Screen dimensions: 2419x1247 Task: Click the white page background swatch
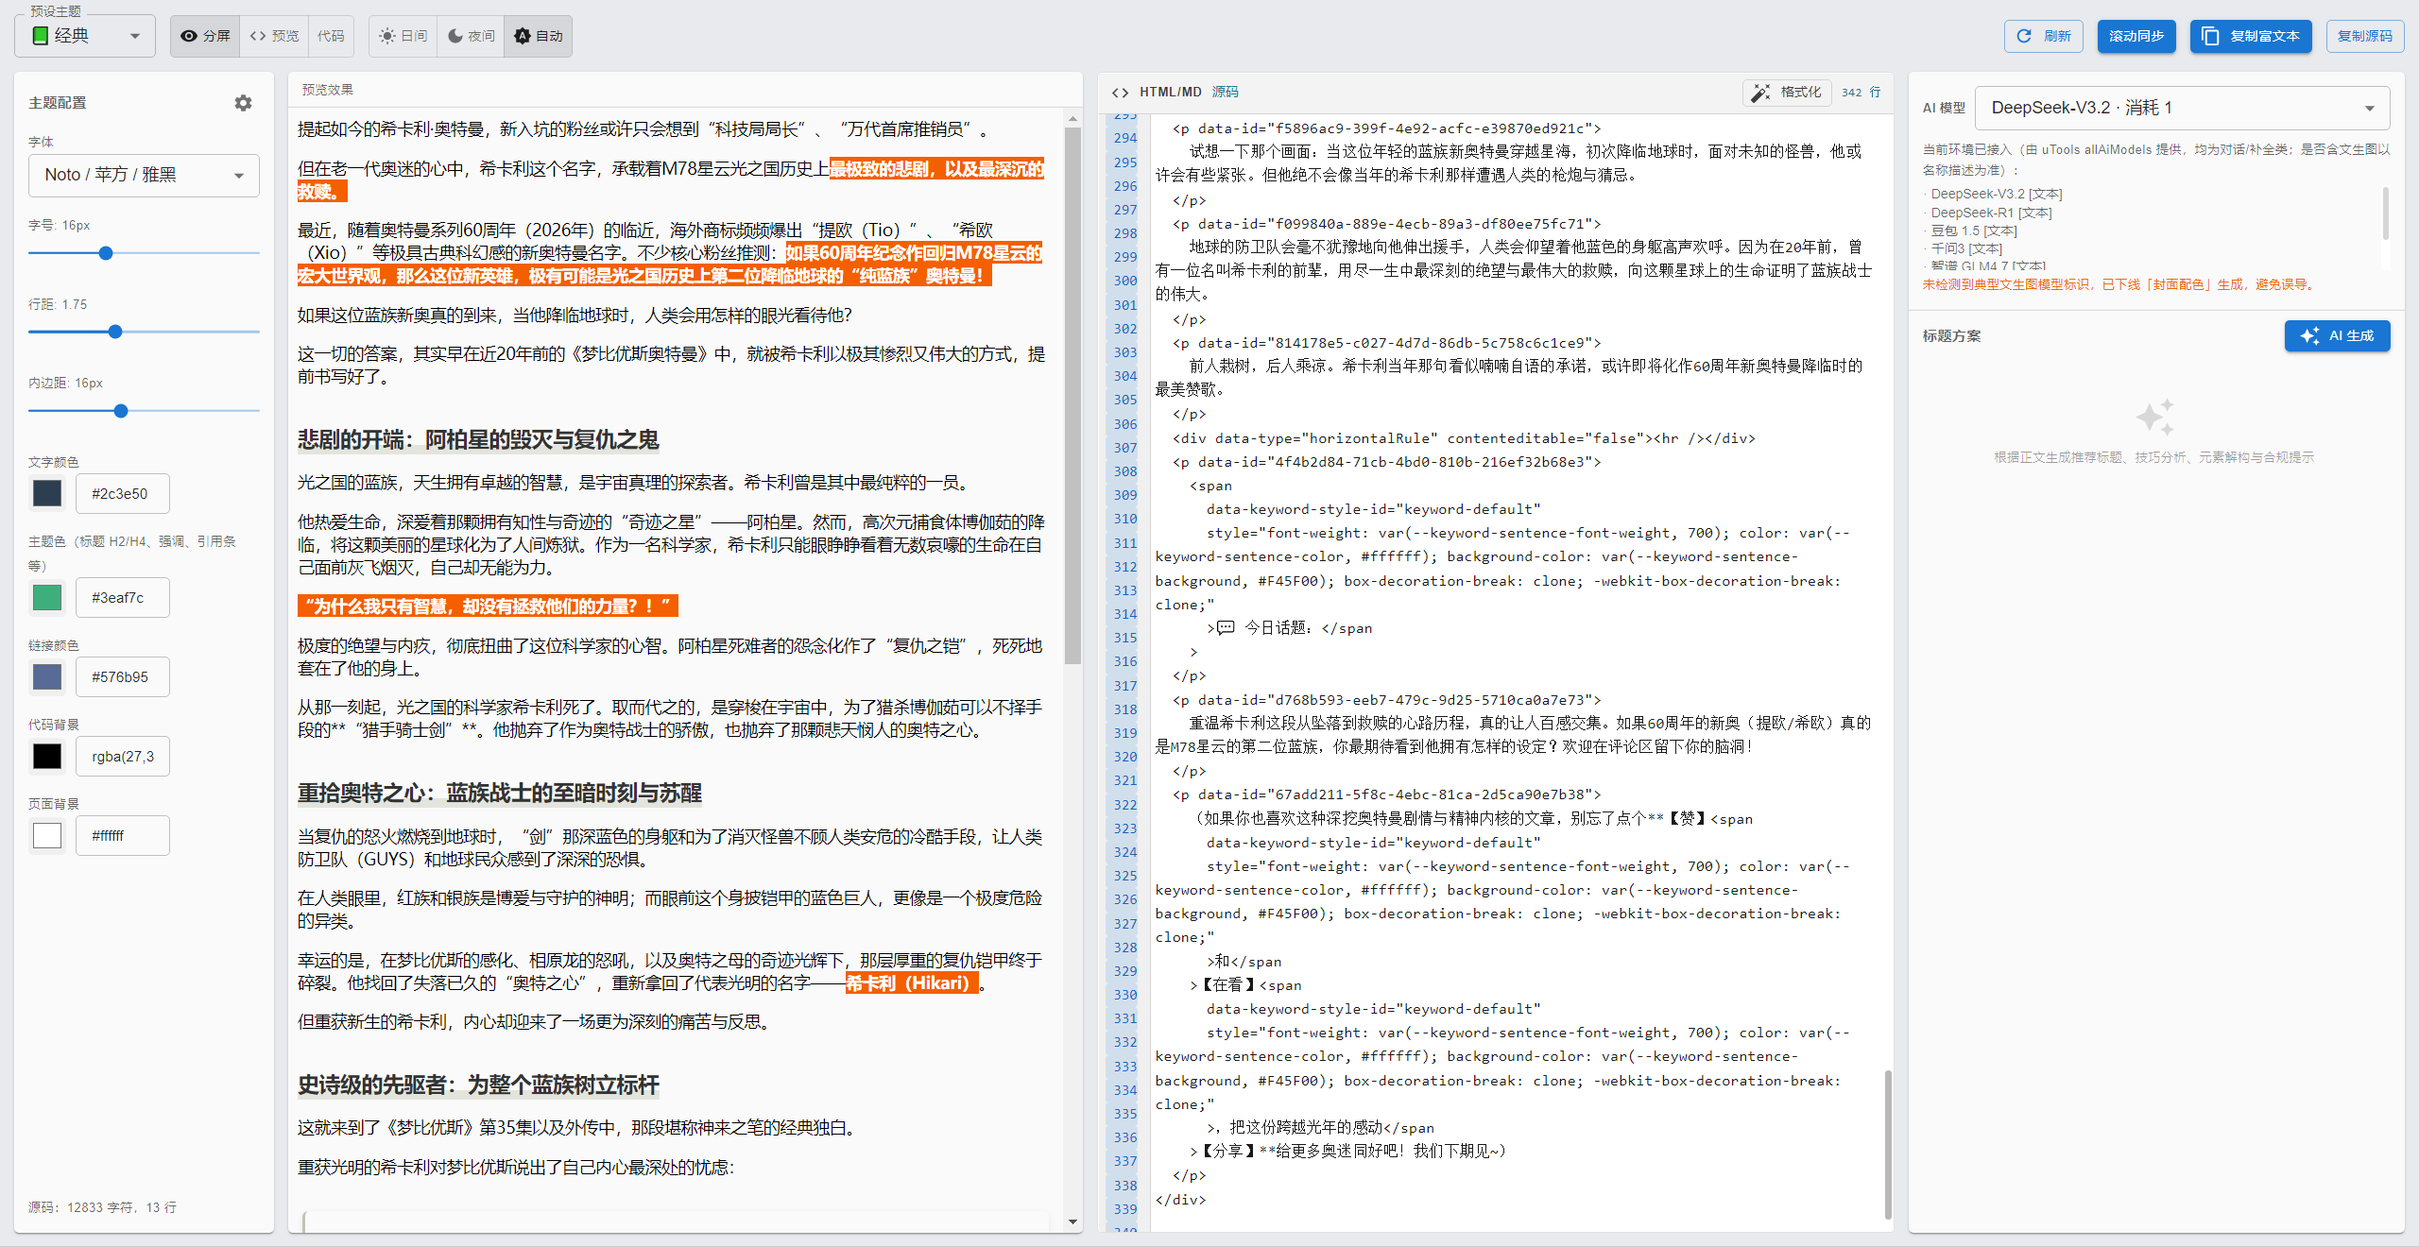[47, 835]
